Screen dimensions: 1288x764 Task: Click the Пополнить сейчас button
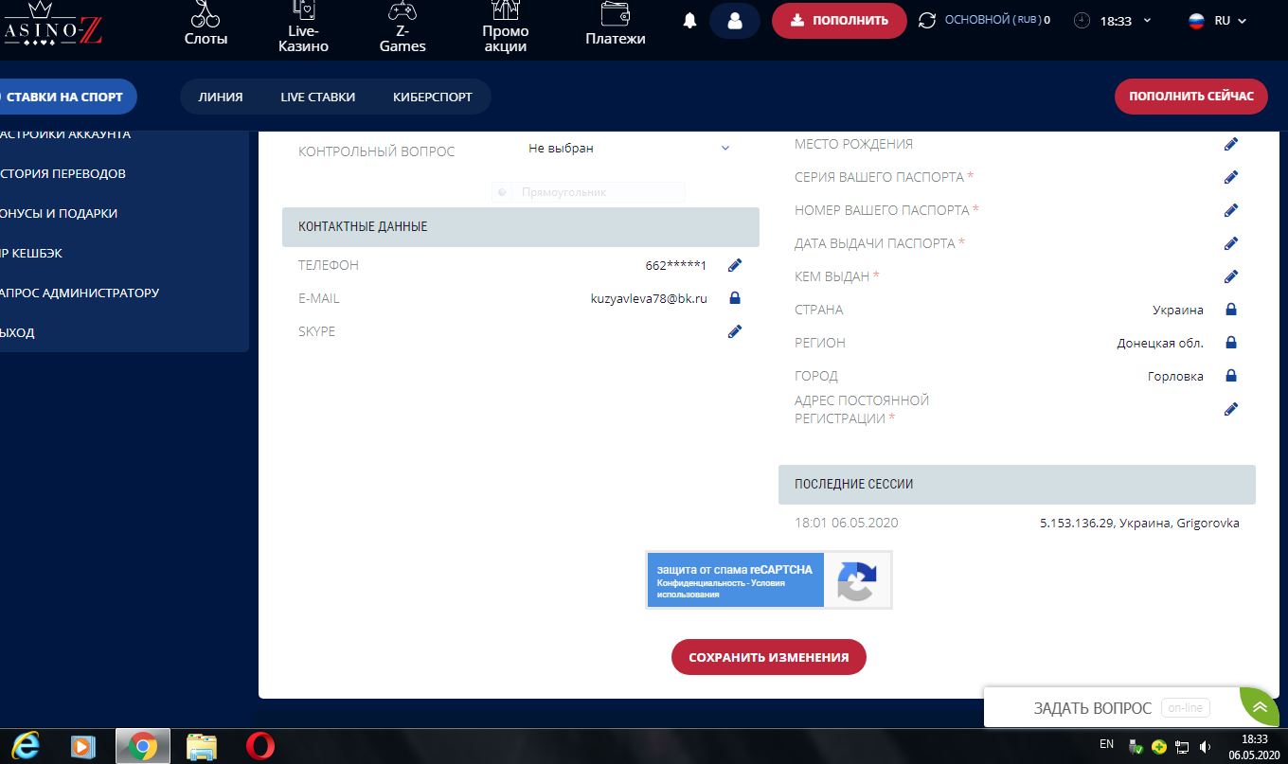1191,97
